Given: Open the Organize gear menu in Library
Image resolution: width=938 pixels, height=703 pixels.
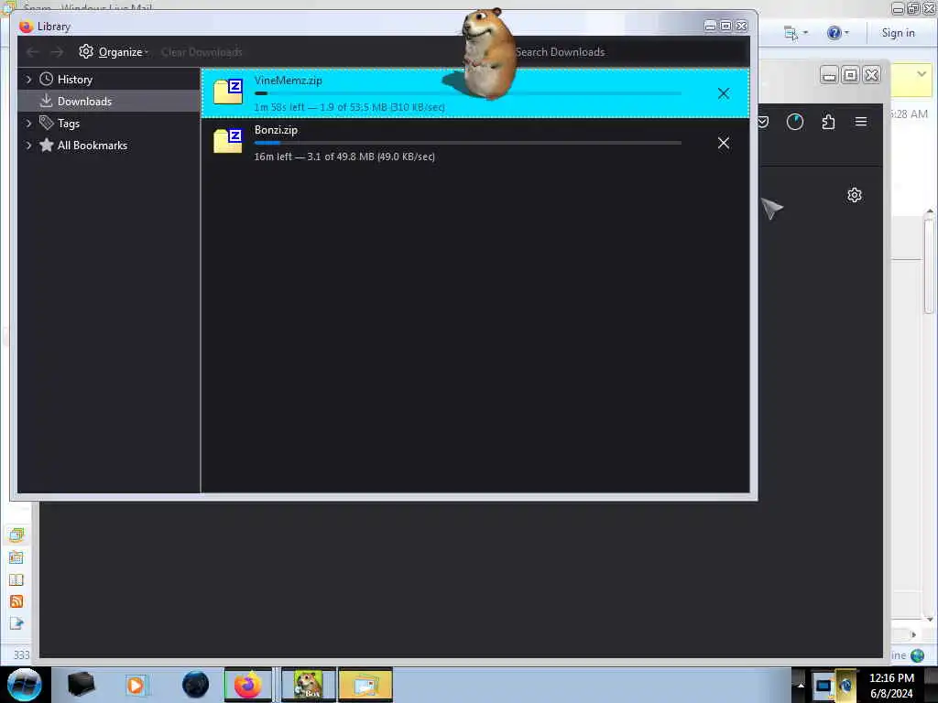Looking at the screenshot, I should tap(114, 52).
